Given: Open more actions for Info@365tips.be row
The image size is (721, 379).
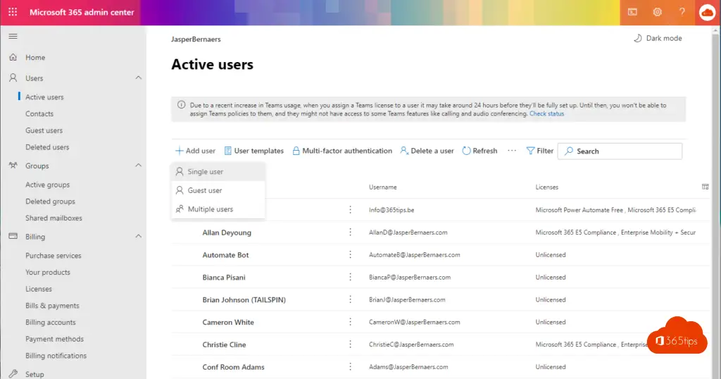Looking at the screenshot, I should [350, 210].
